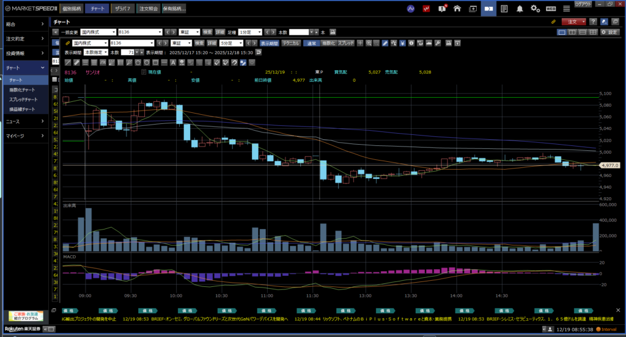Click the 本数 input field showing 71
Screen dimensions: 626x337
(x=128, y=53)
